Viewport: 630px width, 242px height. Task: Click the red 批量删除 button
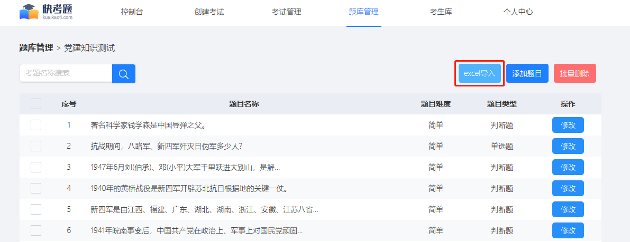point(574,74)
